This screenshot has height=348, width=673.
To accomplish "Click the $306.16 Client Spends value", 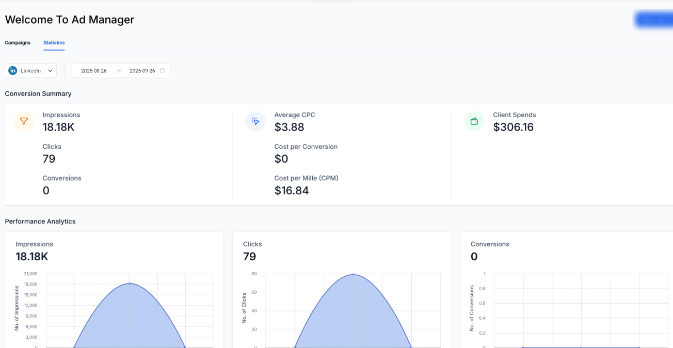I will pyautogui.click(x=513, y=127).
